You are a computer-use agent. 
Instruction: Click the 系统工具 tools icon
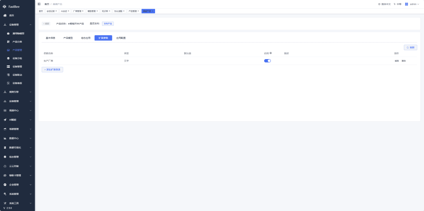pos(5,203)
